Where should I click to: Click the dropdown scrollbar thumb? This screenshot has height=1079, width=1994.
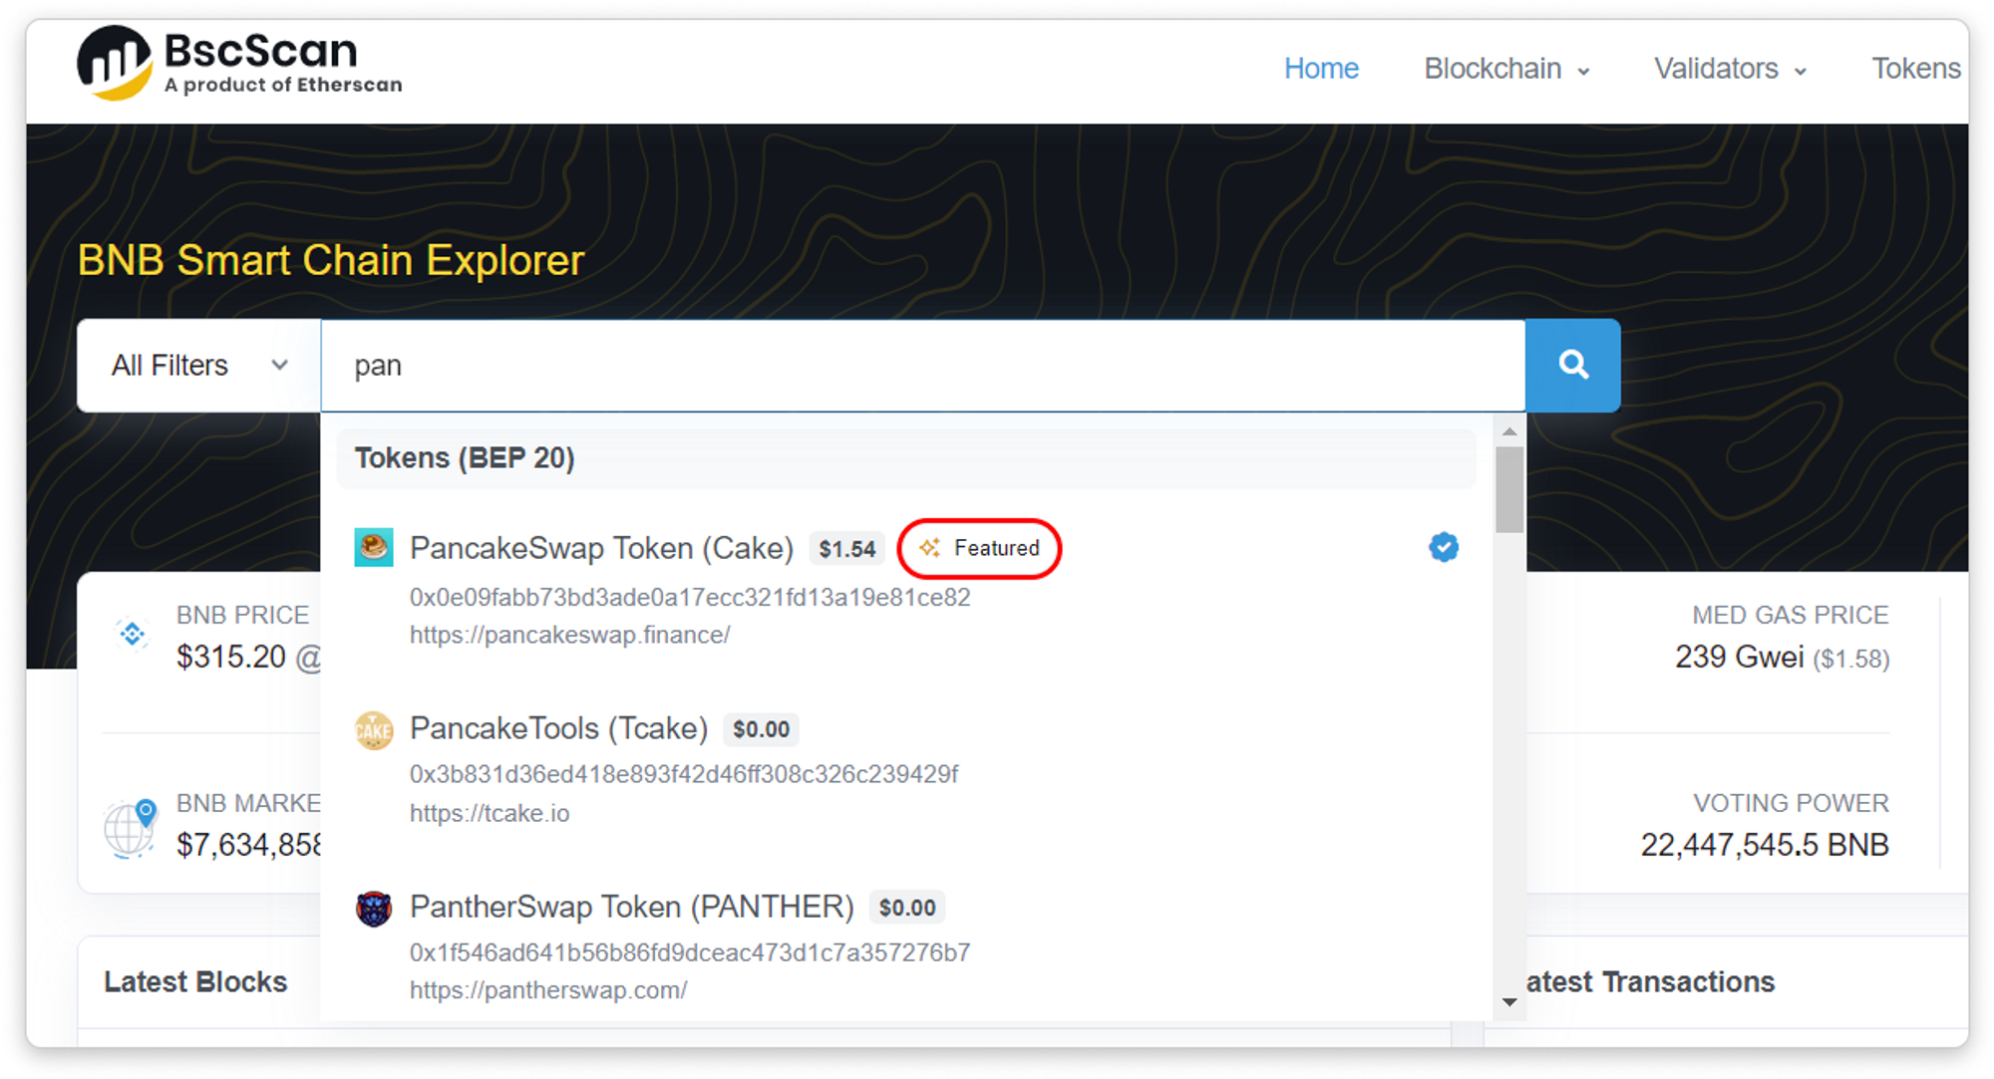pos(1509,489)
